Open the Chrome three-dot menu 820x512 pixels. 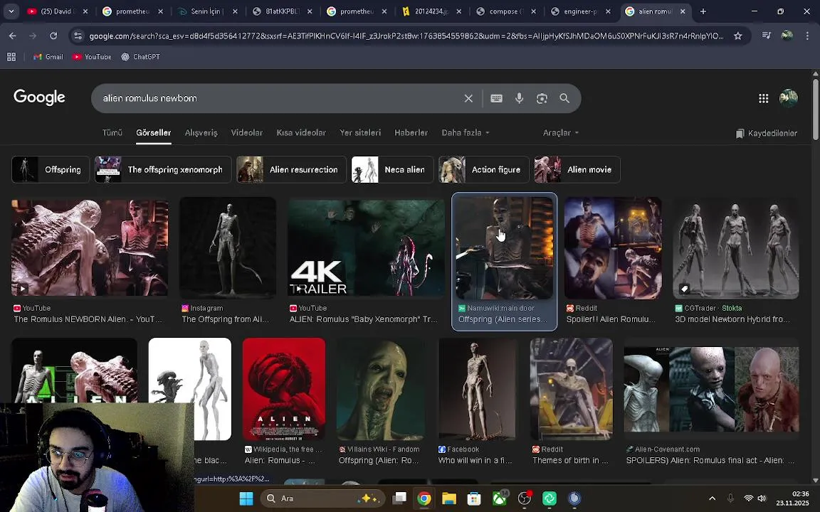click(807, 36)
